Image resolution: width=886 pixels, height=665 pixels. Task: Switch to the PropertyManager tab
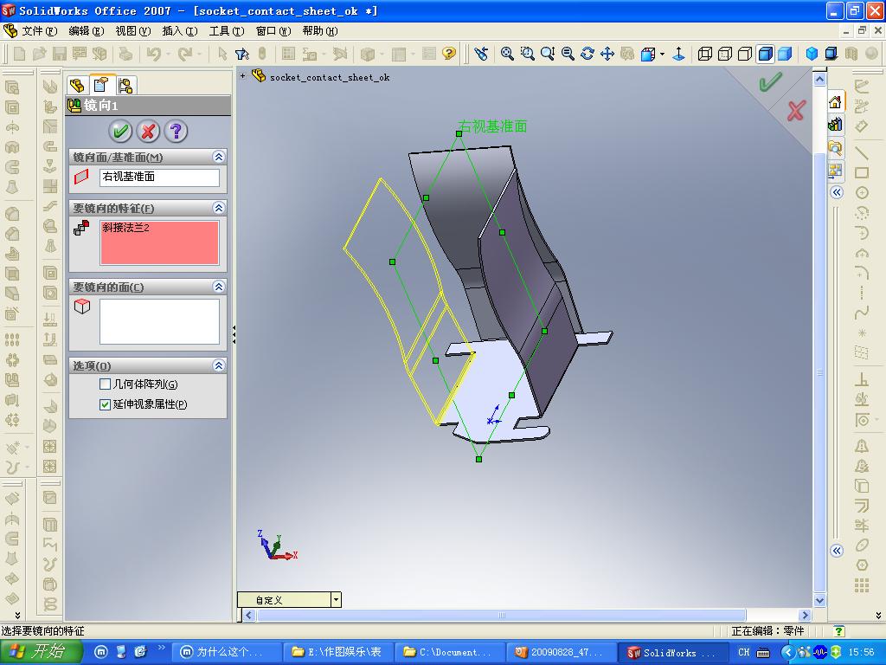click(101, 85)
